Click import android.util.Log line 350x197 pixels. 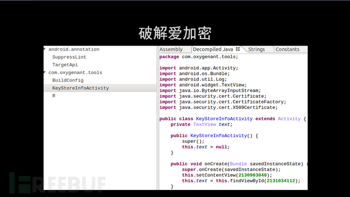[193, 80]
